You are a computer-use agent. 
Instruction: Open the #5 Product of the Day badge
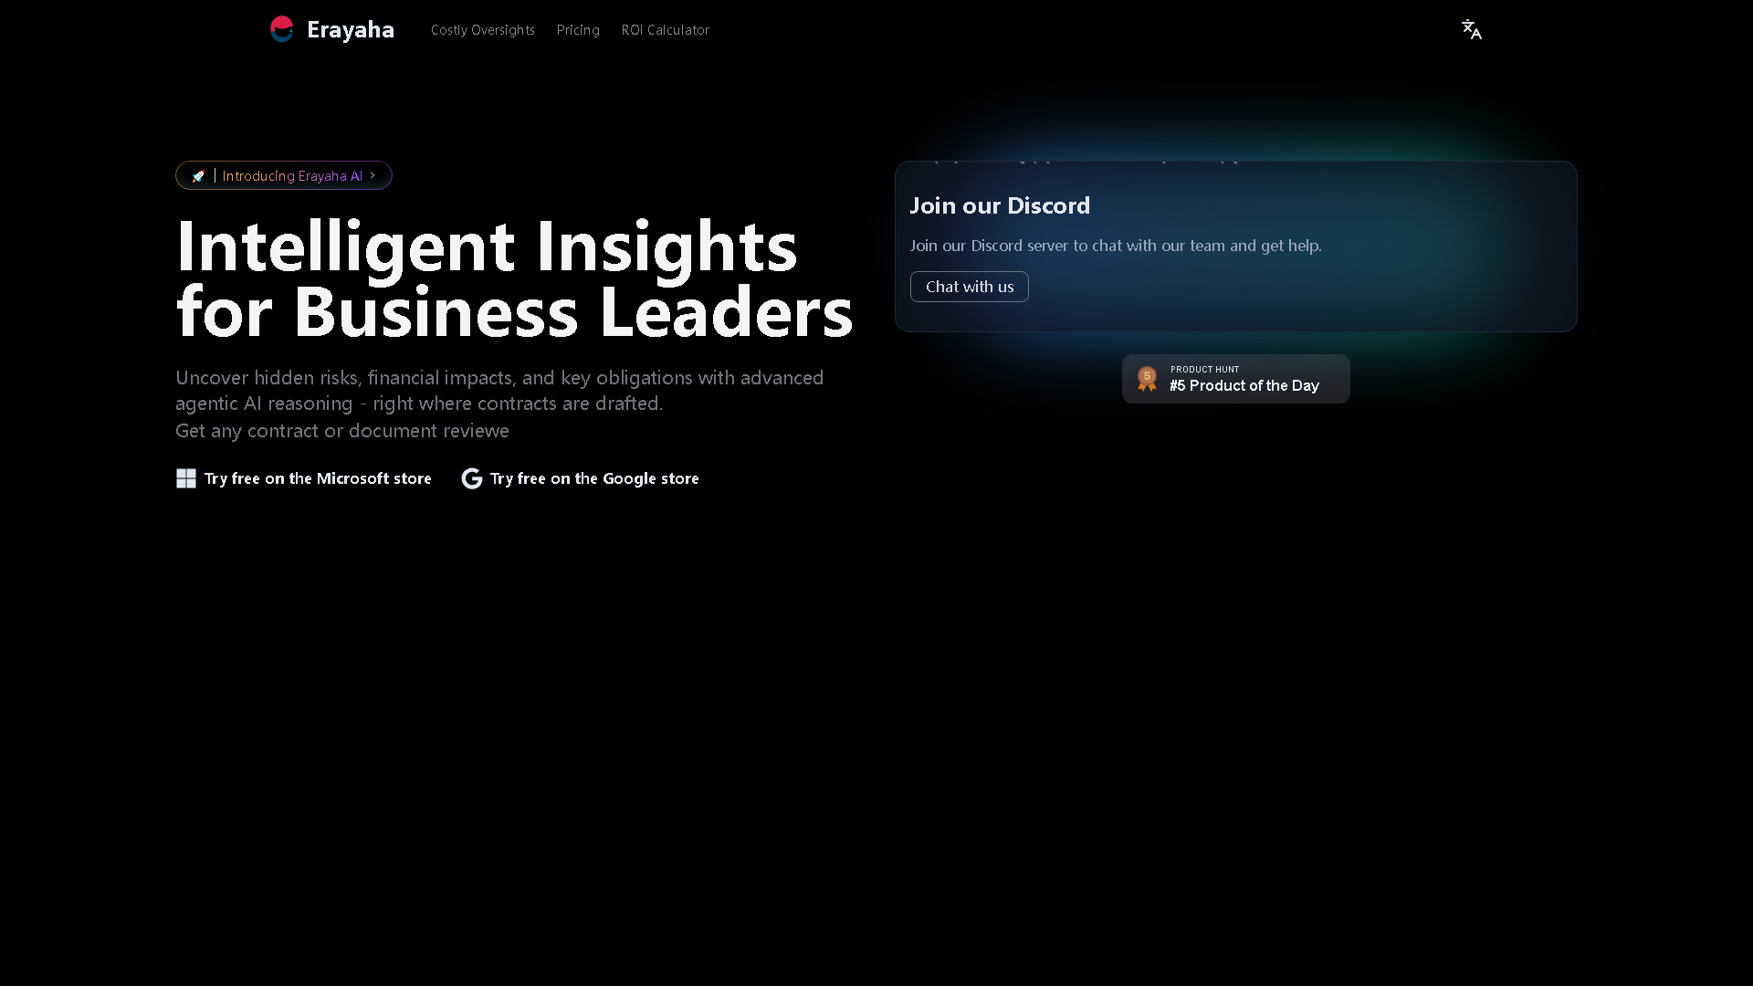pos(1244,386)
